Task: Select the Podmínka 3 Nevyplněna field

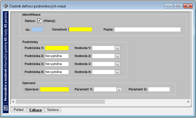Action: pos(57,64)
